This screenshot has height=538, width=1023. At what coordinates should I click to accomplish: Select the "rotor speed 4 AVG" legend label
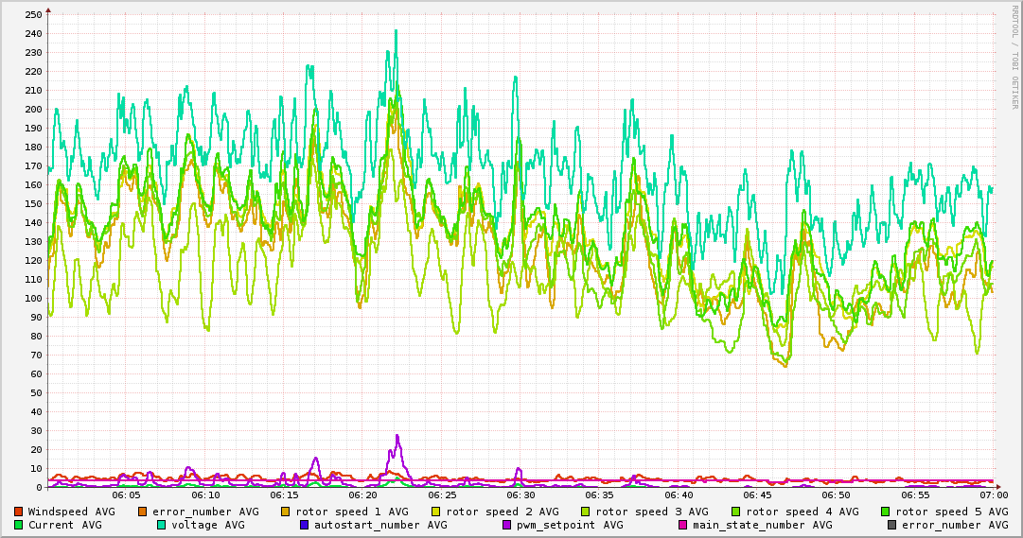click(802, 512)
